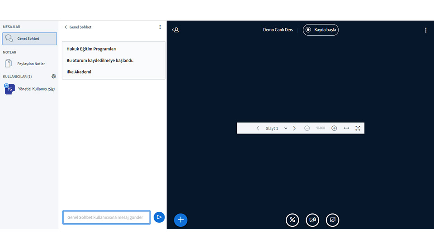Viewport: 434px width, 249px height.
Task: Go to the next slide
Action: coord(294,128)
